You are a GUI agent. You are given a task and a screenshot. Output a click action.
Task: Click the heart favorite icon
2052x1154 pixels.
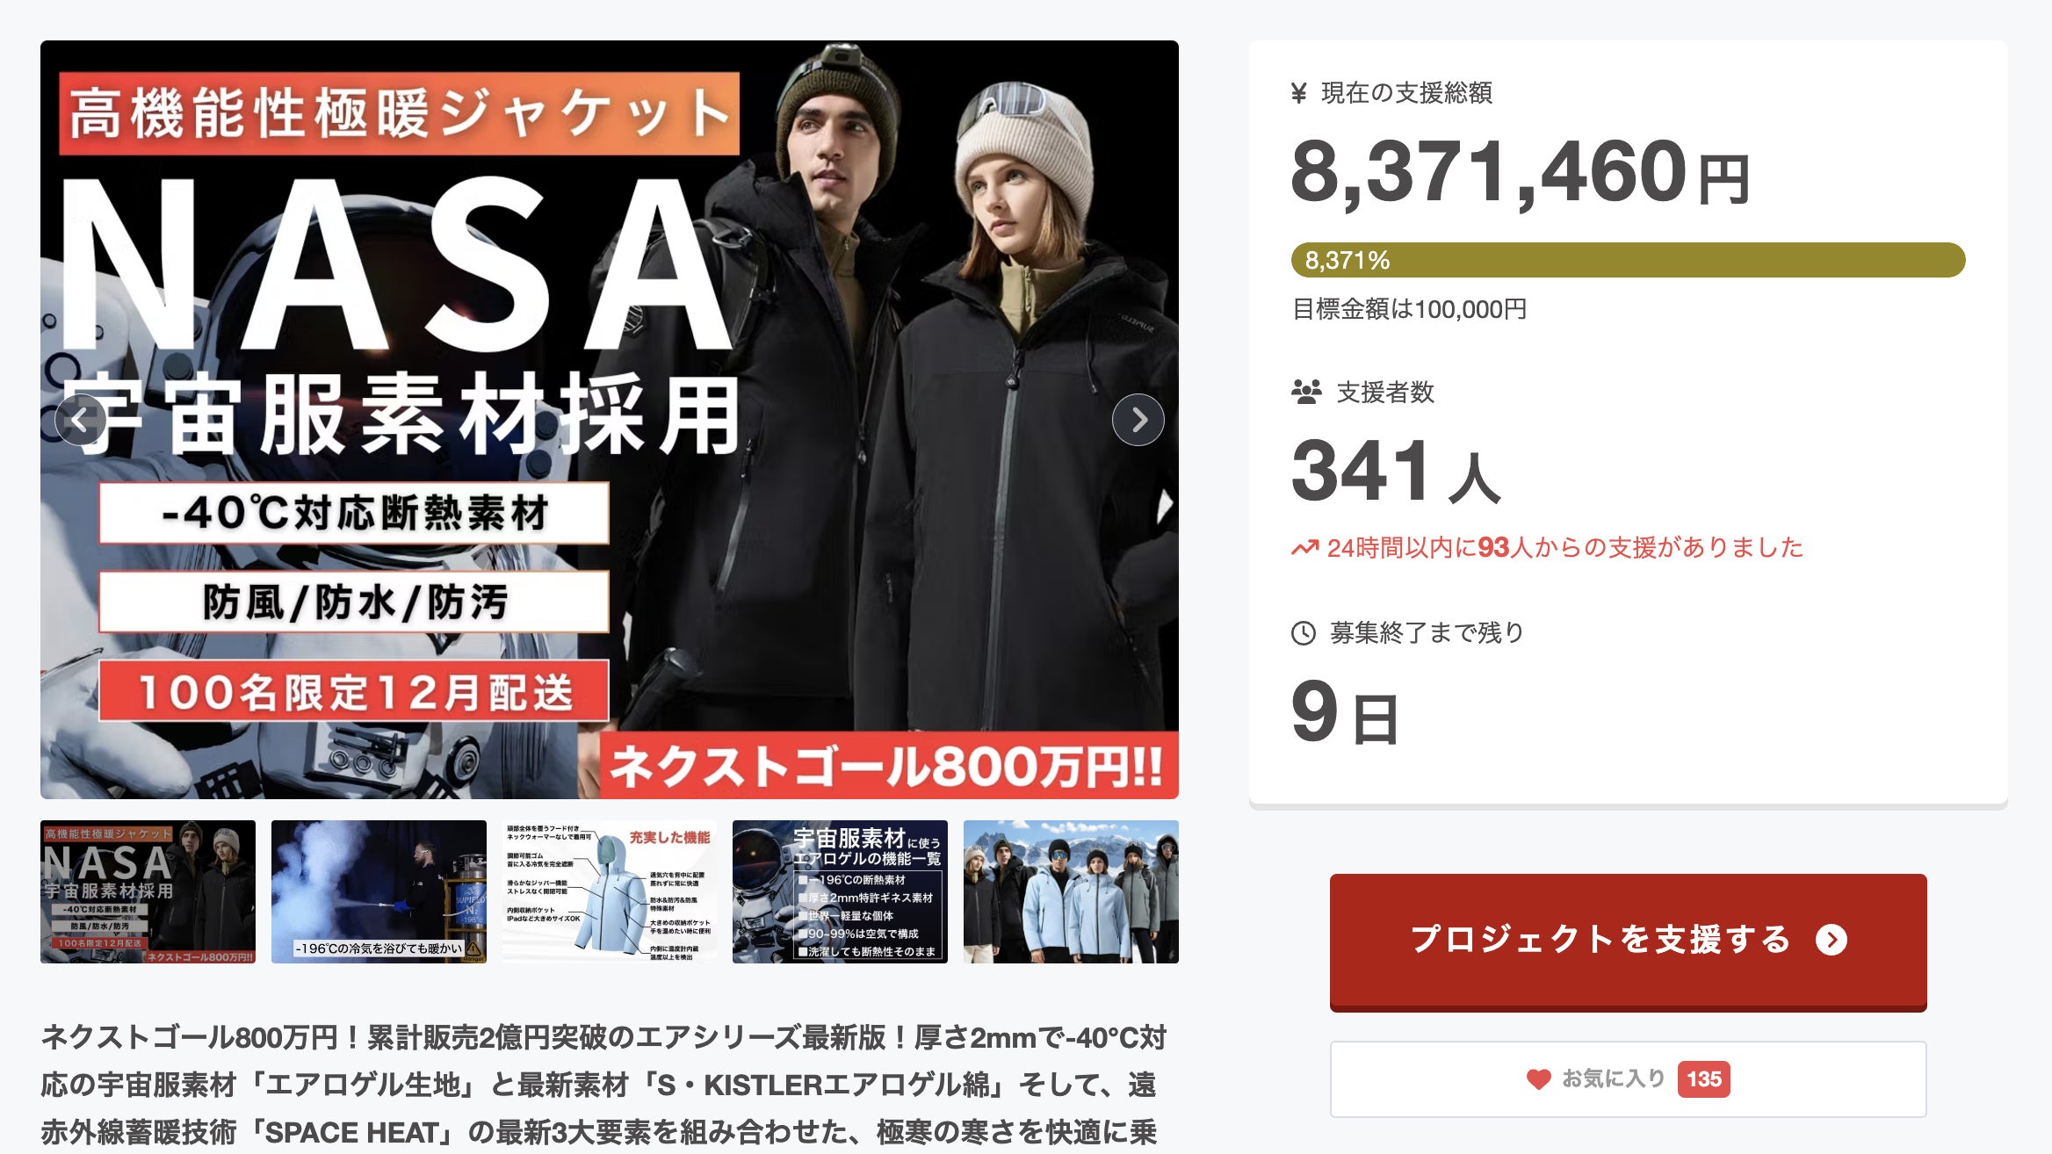[1538, 1079]
